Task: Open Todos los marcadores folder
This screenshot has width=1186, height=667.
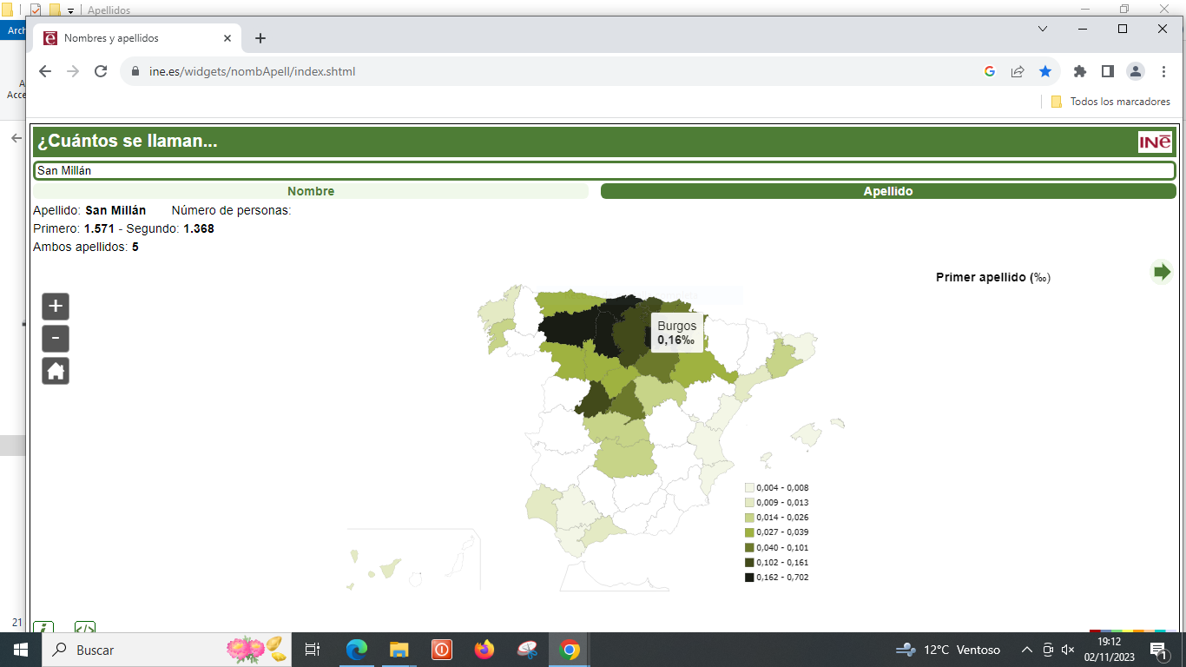Action: 1111,102
